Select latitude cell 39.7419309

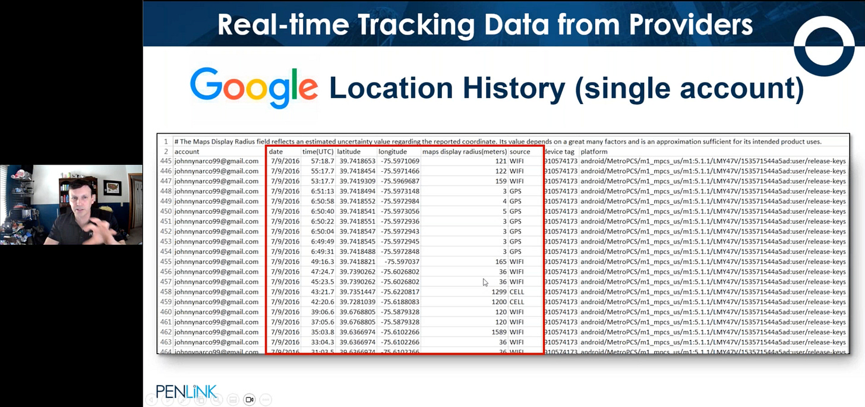(358, 181)
